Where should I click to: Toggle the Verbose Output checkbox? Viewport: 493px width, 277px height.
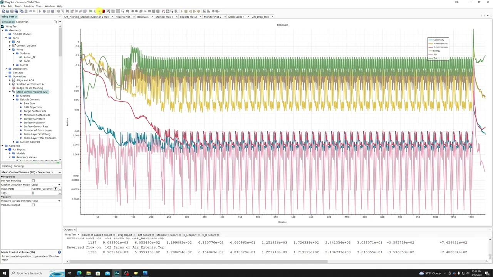[x=33, y=205]
